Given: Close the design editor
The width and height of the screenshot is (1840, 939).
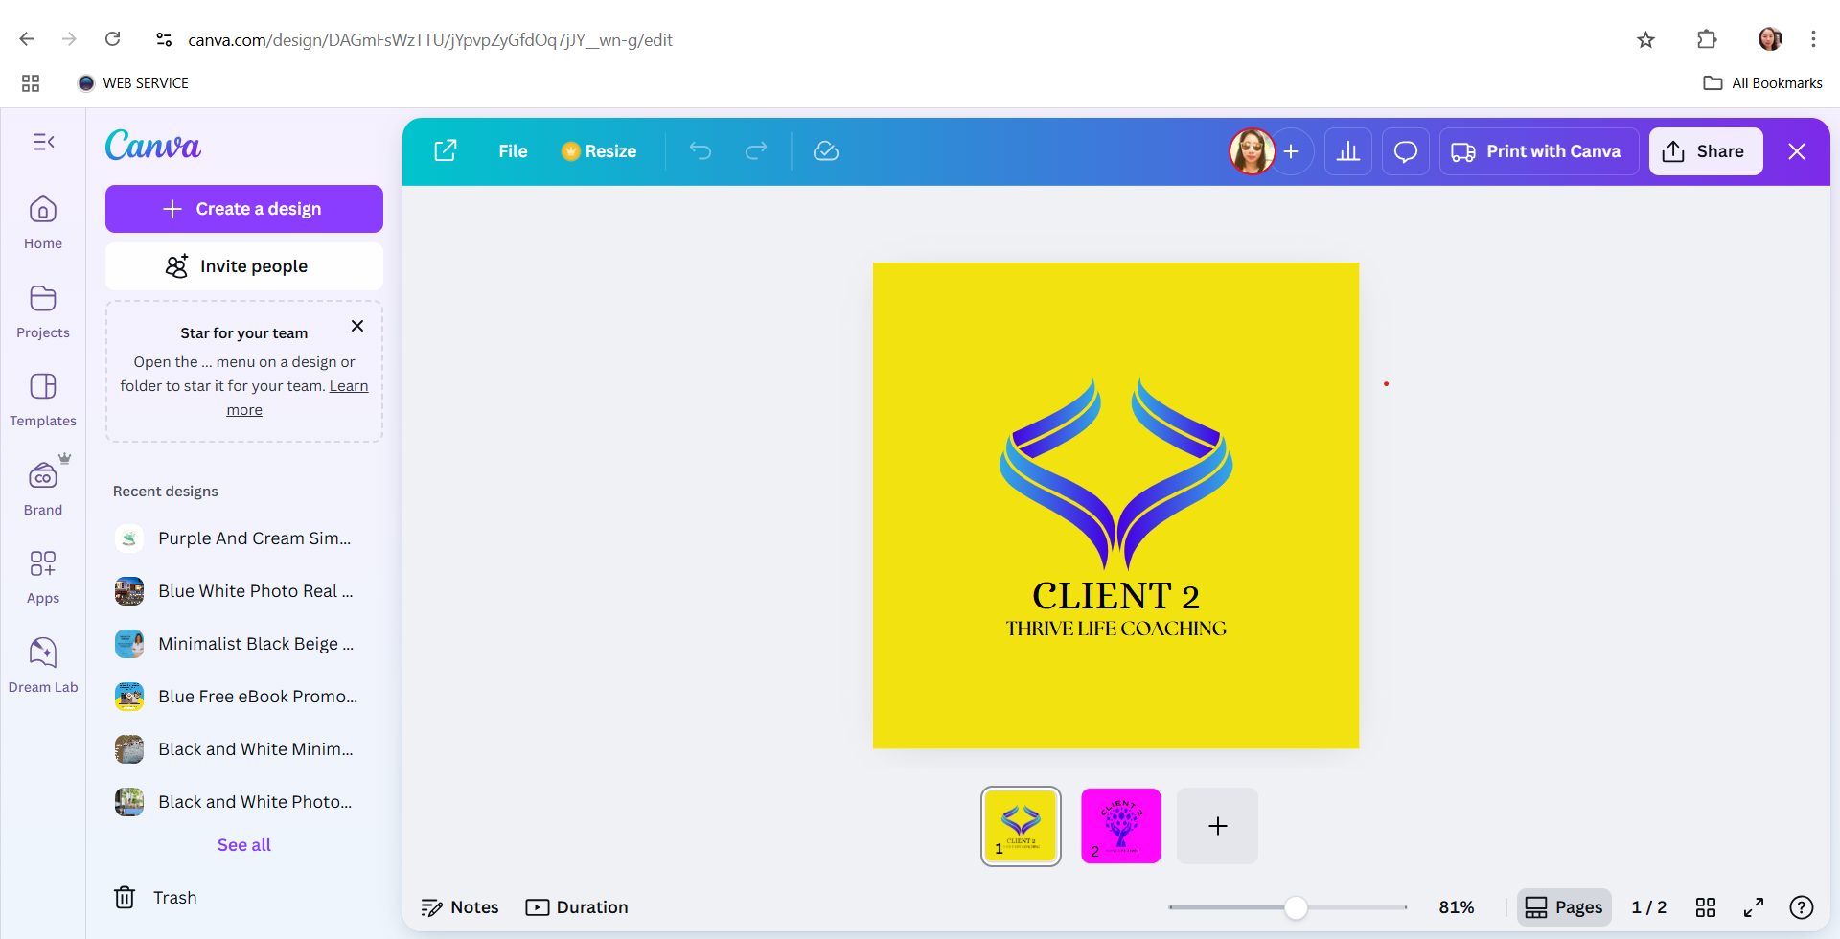Looking at the screenshot, I should pos(1797,151).
